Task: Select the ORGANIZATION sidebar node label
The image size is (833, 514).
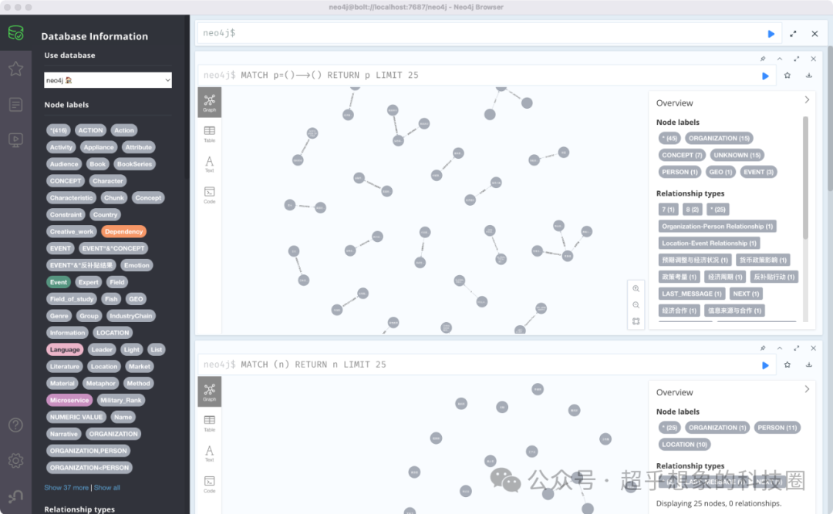Action: tap(113, 434)
